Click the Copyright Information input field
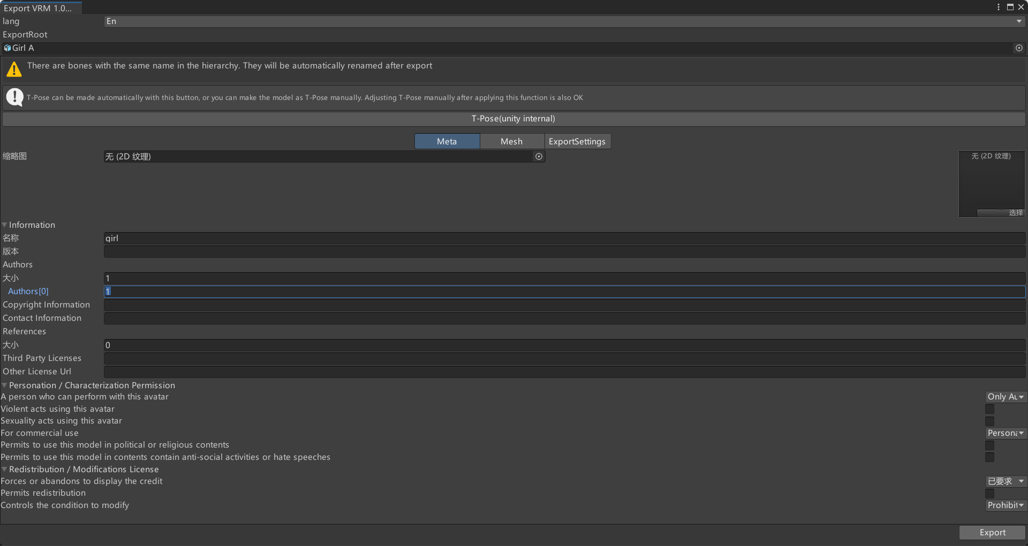 564,305
